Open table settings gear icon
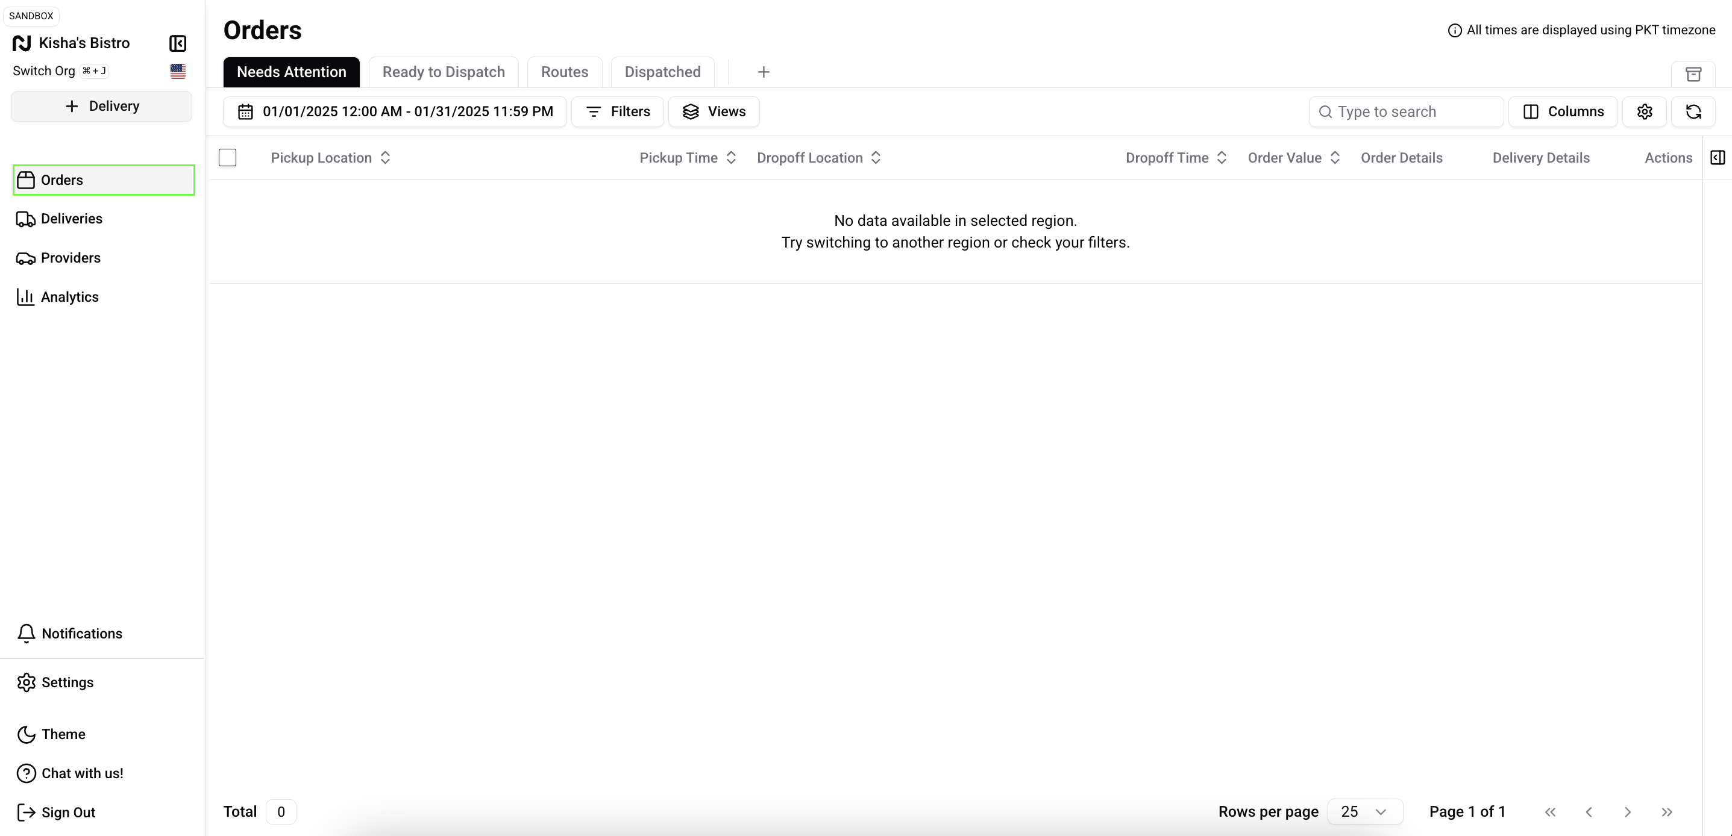Viewport: 1732px width, 836px height. [x=1644, y=111]
